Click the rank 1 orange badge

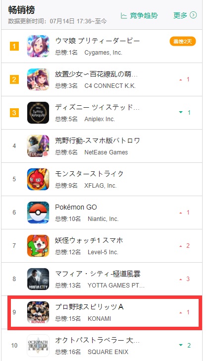pos(14,46)
